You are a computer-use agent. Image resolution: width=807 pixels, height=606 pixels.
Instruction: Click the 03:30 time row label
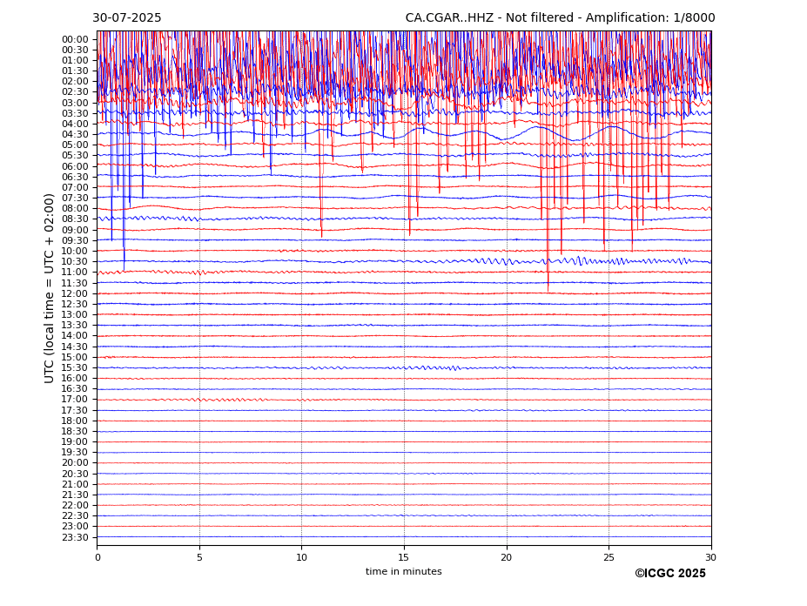75,113
